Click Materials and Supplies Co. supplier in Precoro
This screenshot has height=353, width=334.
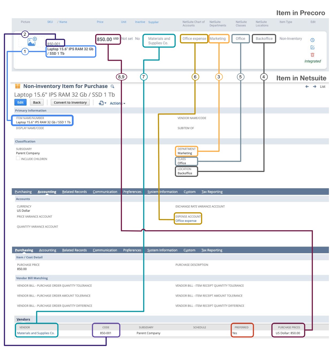coord(159,41)
